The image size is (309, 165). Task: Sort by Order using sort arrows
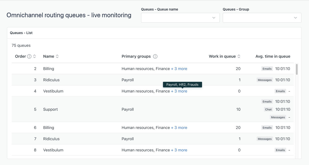[x=35, y=57]
